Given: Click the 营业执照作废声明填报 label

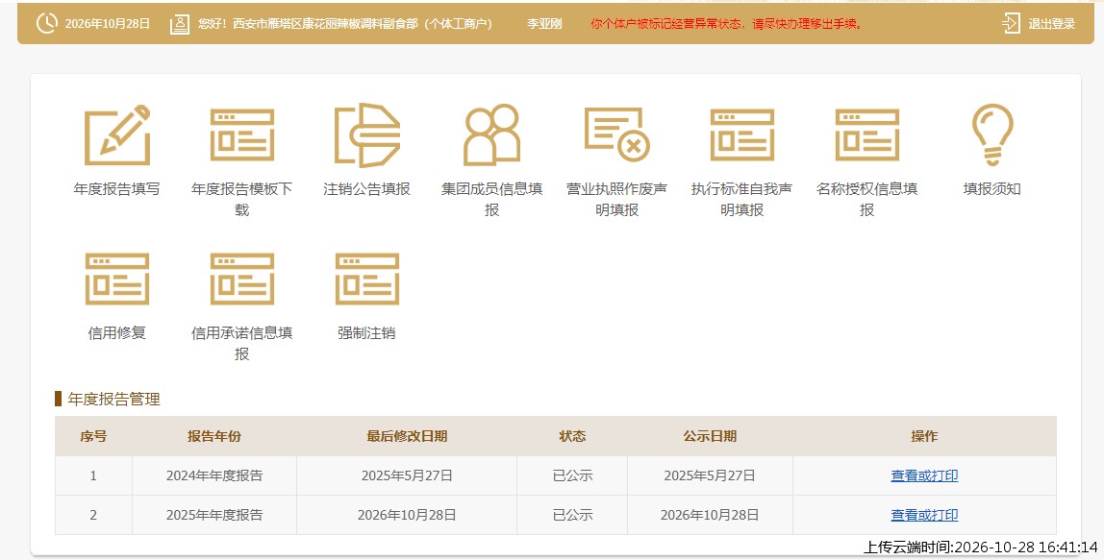Looking at the screenshot, I should point(616,199).
